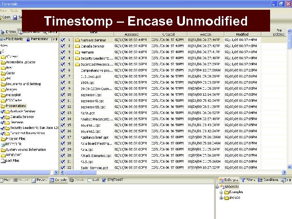Click the Open toolbar button

click(5, 17)
